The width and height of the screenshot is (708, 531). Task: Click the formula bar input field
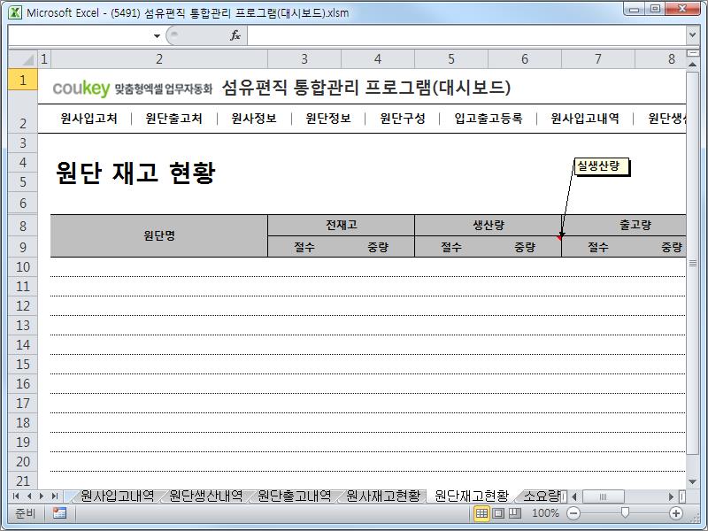(467, 35)
